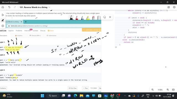Viewport: 177px width, 99px height.
Task: Switch to Whiteboard taskbar icon
Action: coord(106,96)
